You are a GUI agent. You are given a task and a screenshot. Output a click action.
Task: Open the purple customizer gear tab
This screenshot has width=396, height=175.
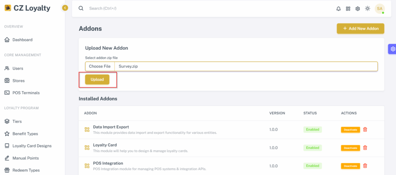point(393,49)
